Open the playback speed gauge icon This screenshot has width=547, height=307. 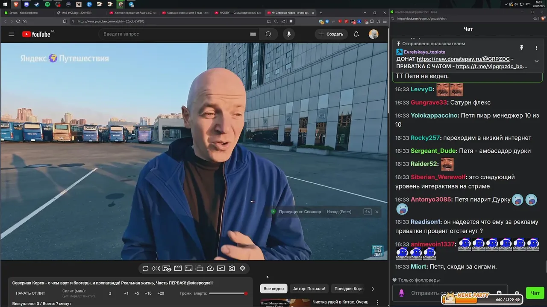[210, 268]
